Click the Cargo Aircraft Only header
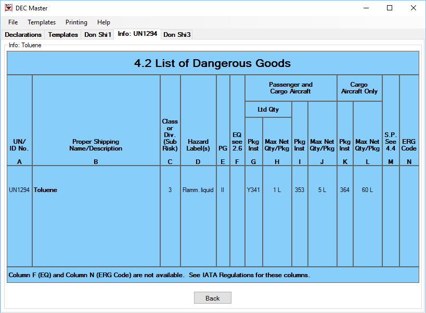426x313 pixels. tap(359, 88)
